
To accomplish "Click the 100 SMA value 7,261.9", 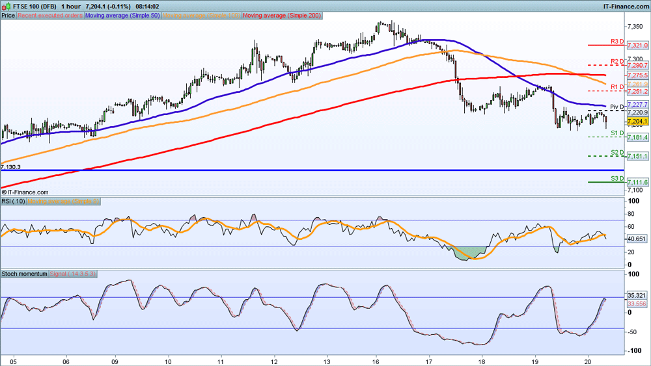I will coord(637,84).
